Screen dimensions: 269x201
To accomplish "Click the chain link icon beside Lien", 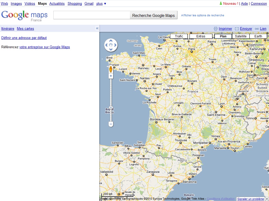I will click(x=257, y=29).
